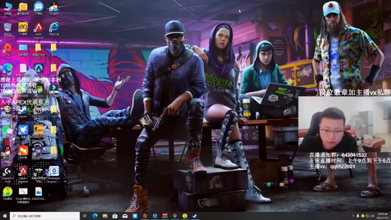This screenshot has width=391, height=220.
Task: Open volume control in system tray
Action: (372, 216)
